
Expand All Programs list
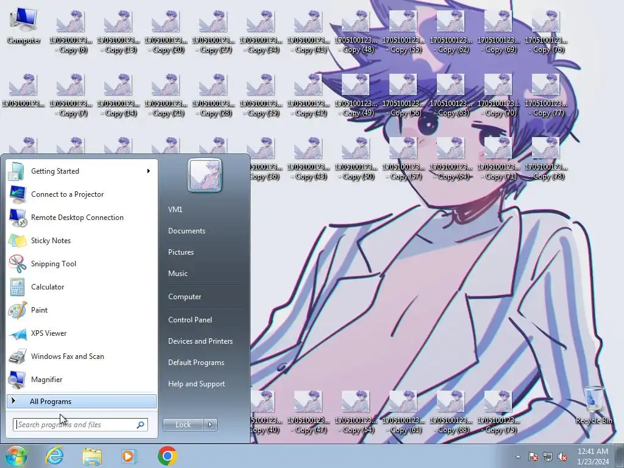click(82, 401)
